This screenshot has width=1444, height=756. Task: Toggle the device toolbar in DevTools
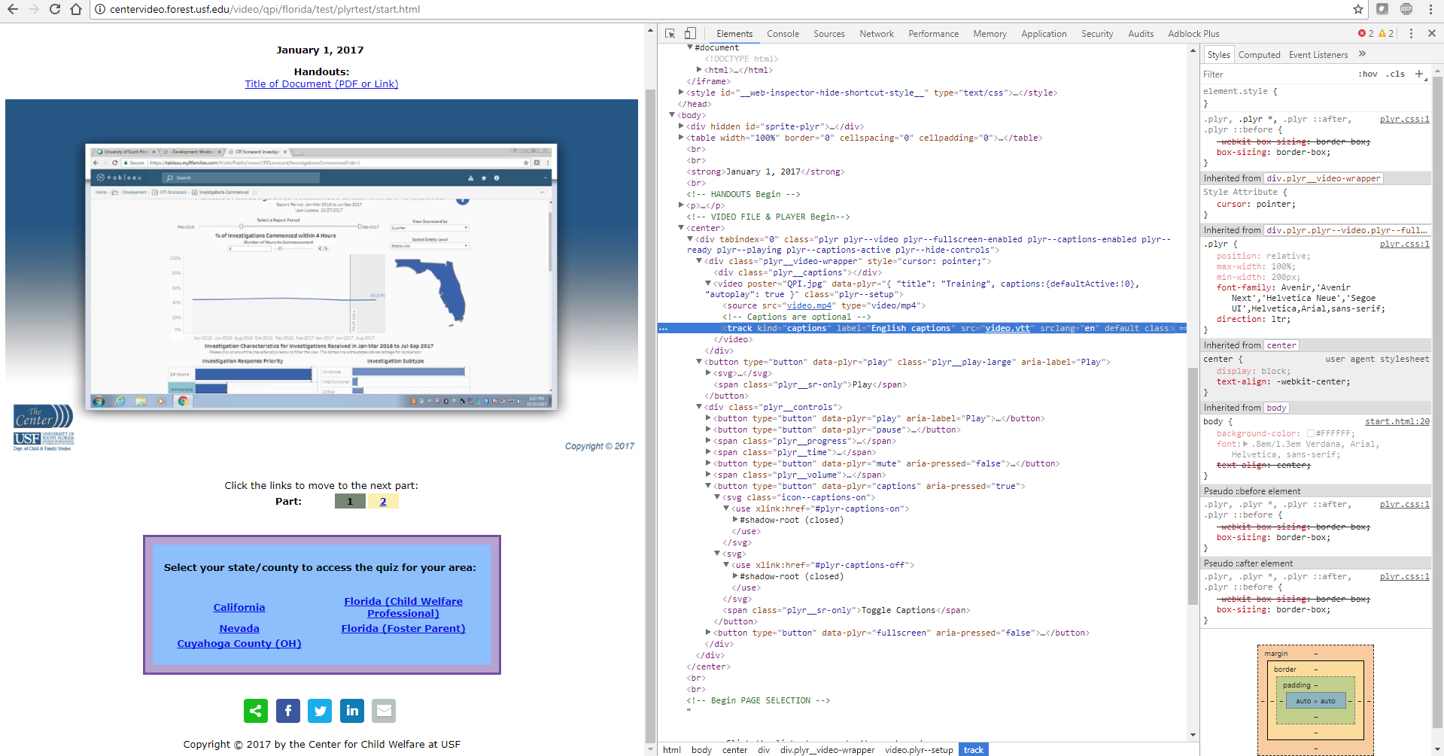pos(689,34)
